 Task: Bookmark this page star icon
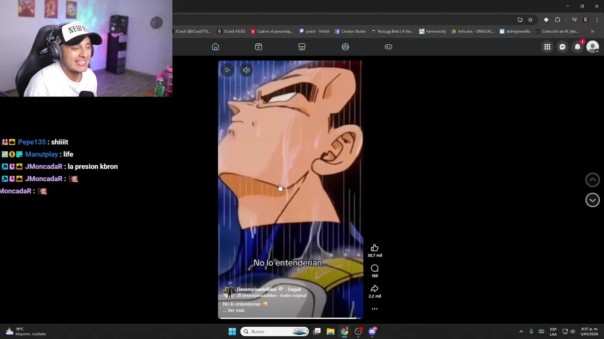(x=530, y=20)
